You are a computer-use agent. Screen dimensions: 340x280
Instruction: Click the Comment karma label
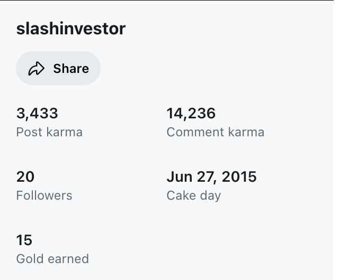(215, 132)
